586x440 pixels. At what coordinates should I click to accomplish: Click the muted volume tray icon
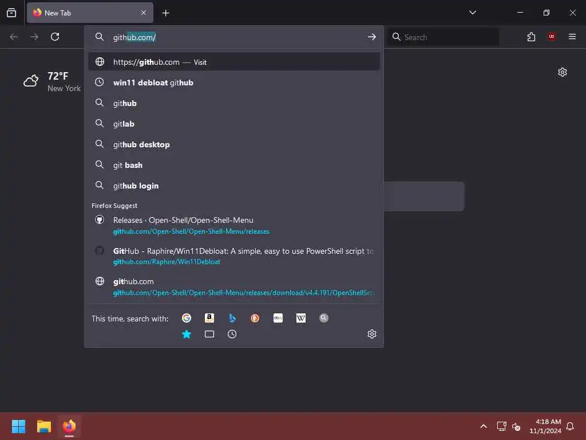(x=516, y=426)
